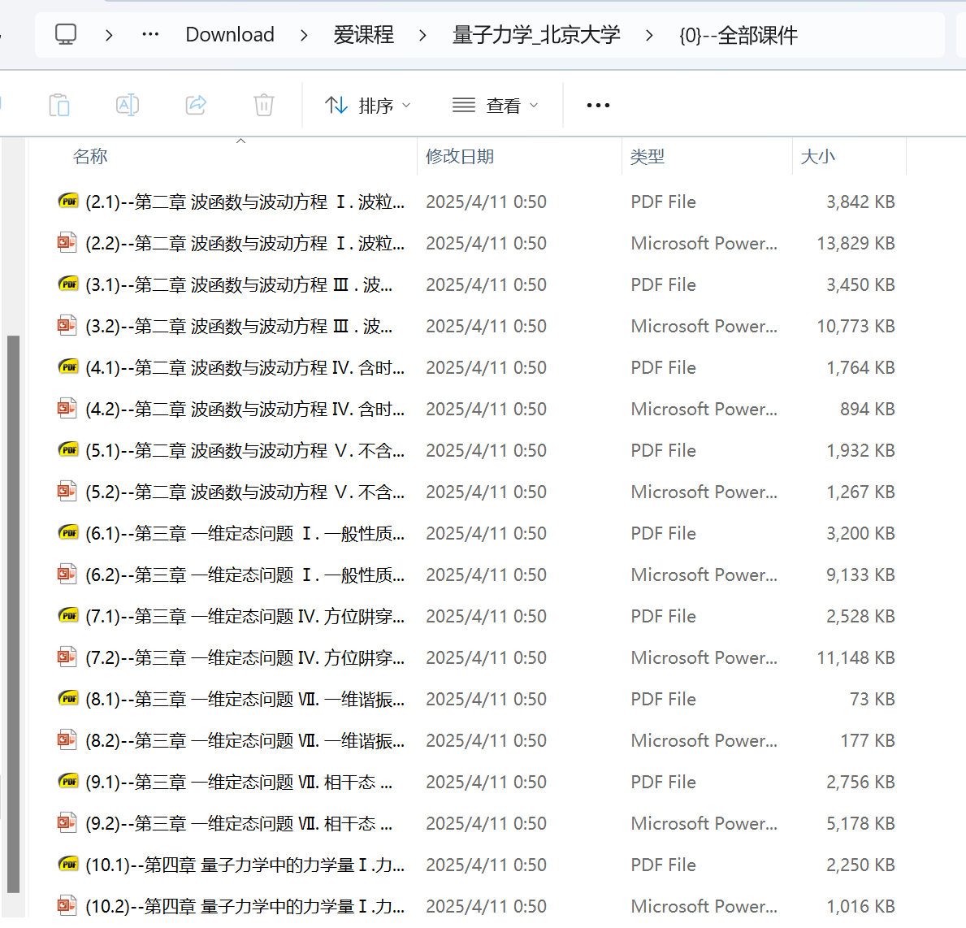Click the PDF icon of file (4.1)
This screenshot has width=966, height=928.
click(x=67, y=366)
